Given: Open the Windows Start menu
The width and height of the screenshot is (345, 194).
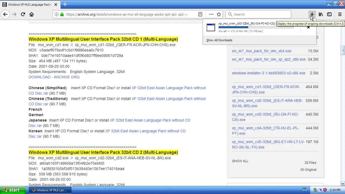Looking at the screenshot, I should pyautogui.click(x=13, y=190).
